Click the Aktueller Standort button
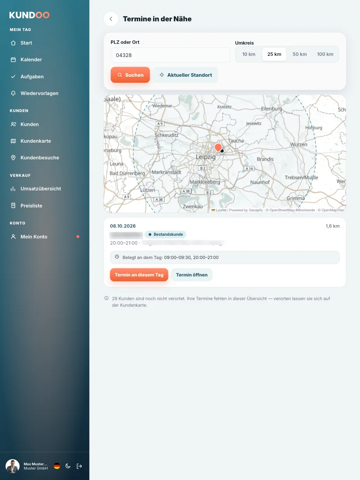The height and width of the screenshot is (480, 360). coord(185,75)
